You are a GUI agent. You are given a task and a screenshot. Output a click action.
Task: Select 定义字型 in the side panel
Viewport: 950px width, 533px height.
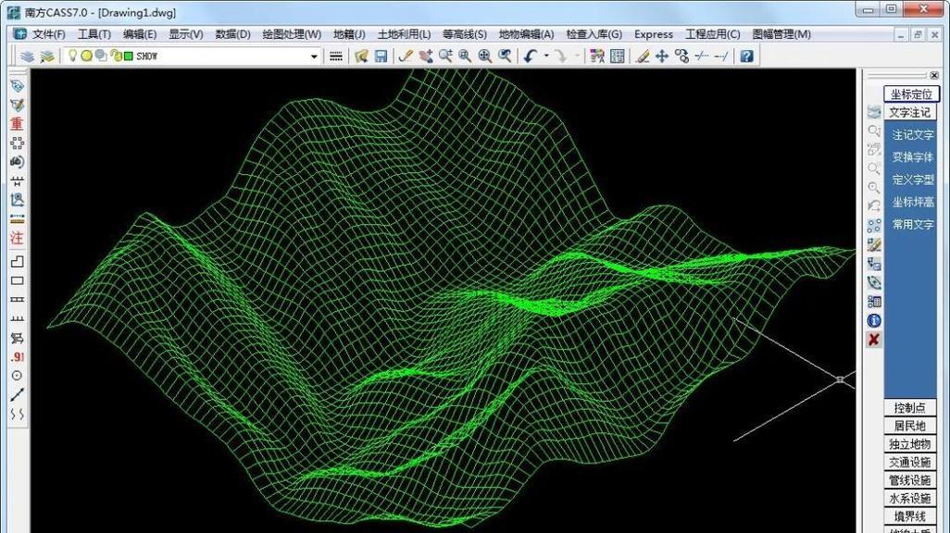click(x=912, y=180)
